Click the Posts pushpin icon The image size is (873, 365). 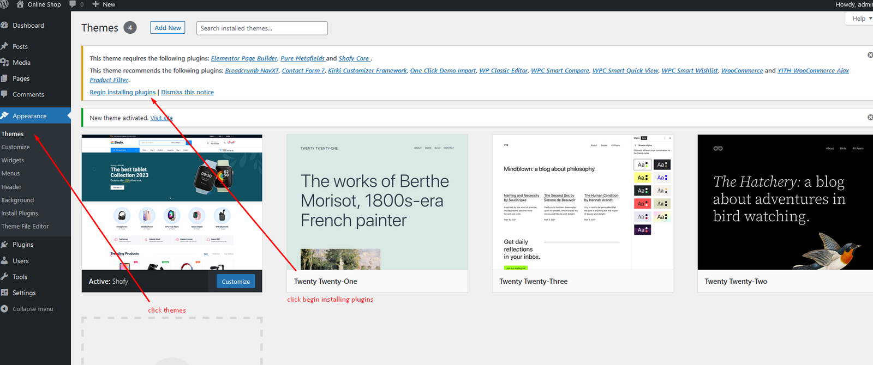click(x=4, y=47)
